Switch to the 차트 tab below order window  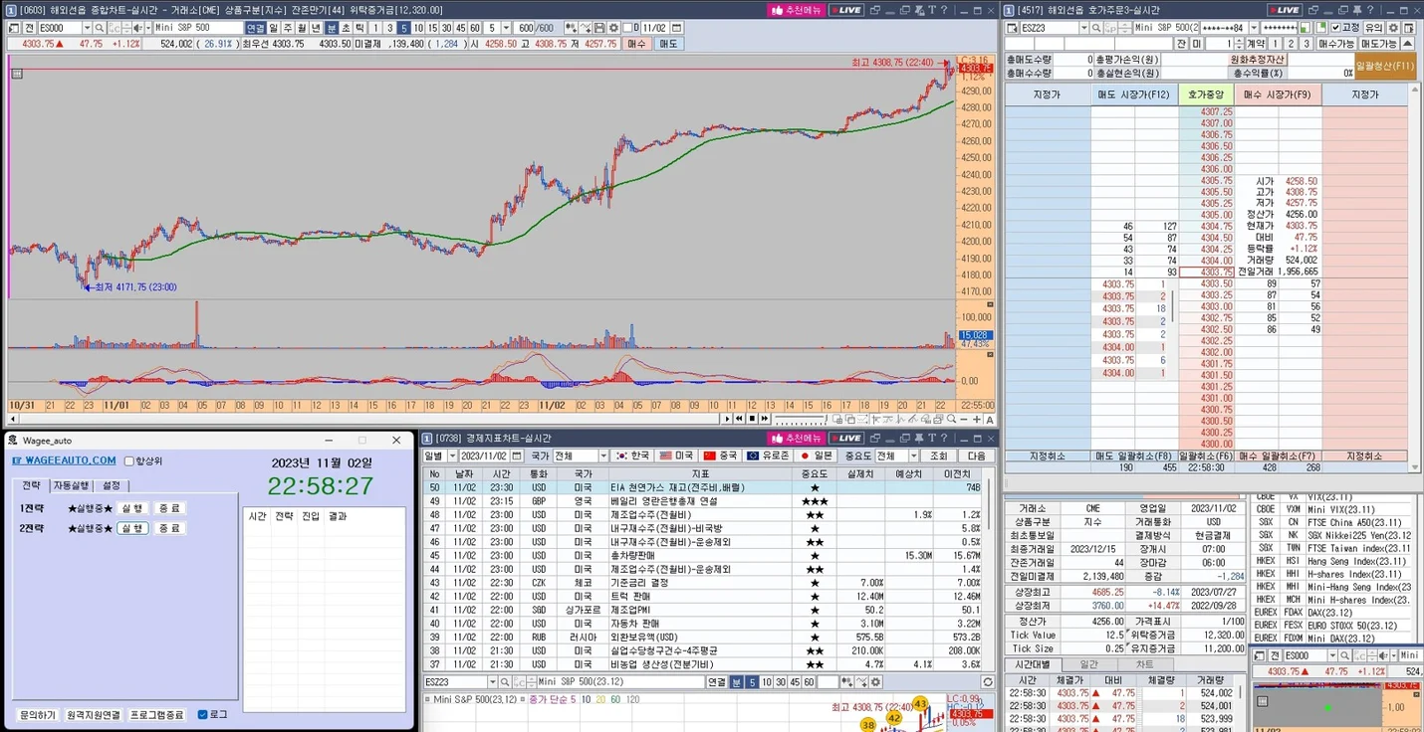click(x=1145, y=663)
